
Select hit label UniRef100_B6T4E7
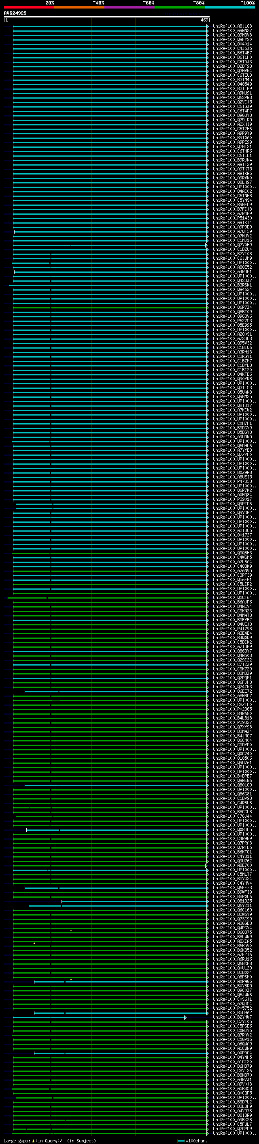click(232, 53)
